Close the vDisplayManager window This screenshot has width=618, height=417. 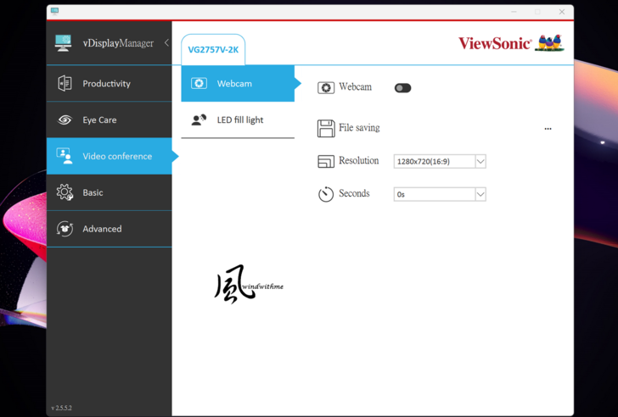tap(562, 12)
